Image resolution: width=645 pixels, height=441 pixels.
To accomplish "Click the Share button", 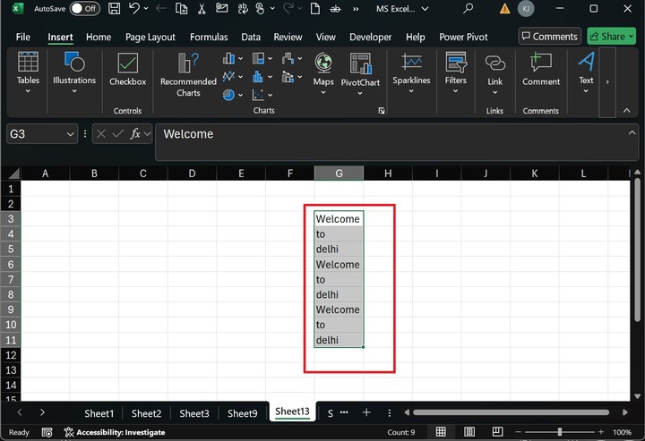I will (611, 37).
